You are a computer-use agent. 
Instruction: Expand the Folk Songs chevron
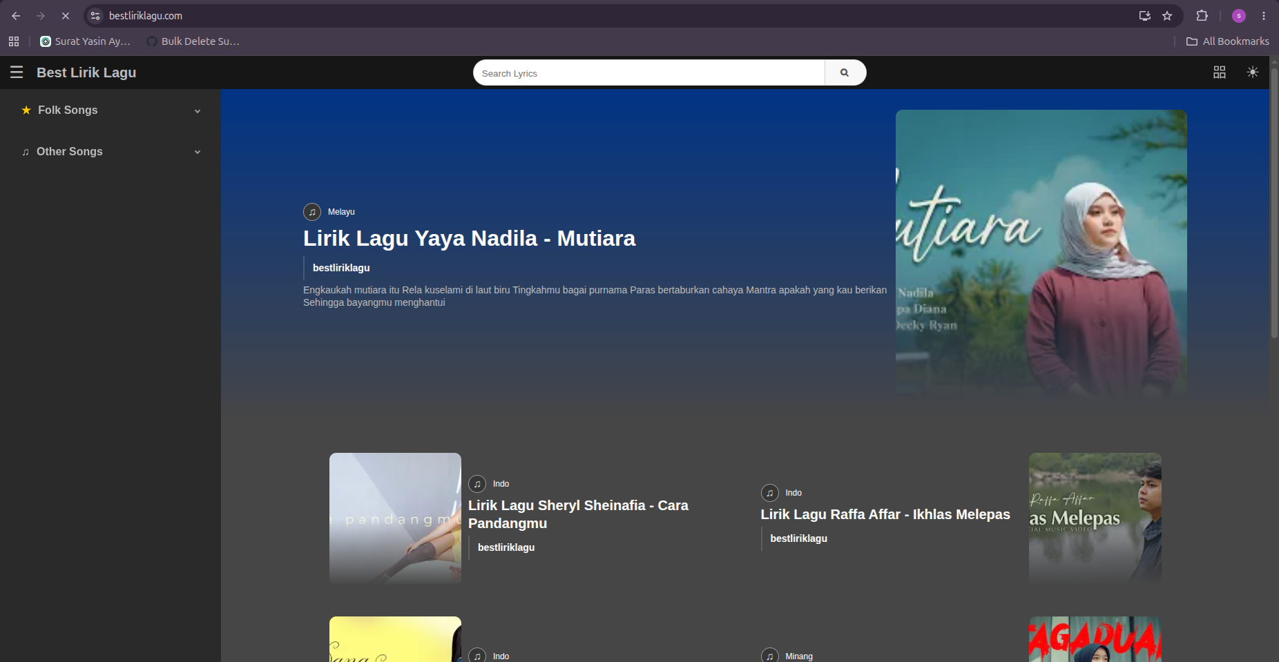198,111
